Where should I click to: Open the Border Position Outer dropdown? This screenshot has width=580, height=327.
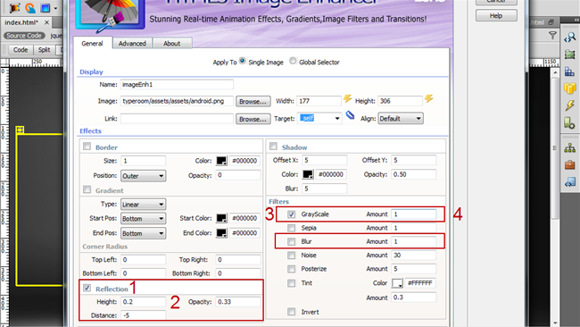[x=143, y=176]
